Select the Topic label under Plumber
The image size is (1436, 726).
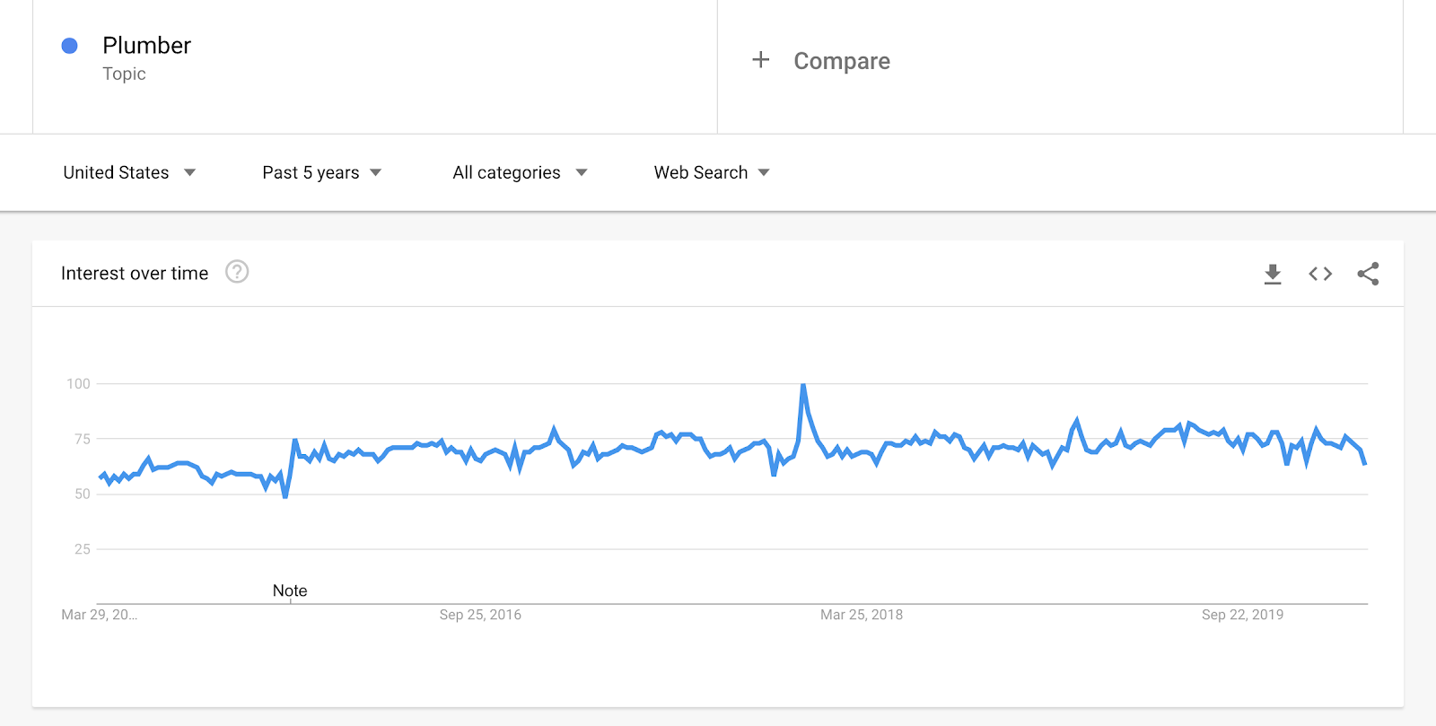tap(124, 74)
